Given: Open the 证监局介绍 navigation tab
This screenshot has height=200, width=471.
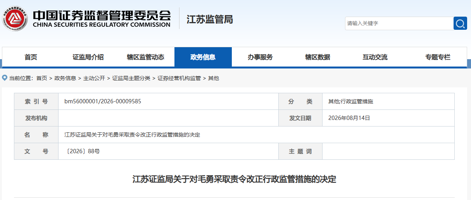Looking at the screenshot, I should 88,57.
